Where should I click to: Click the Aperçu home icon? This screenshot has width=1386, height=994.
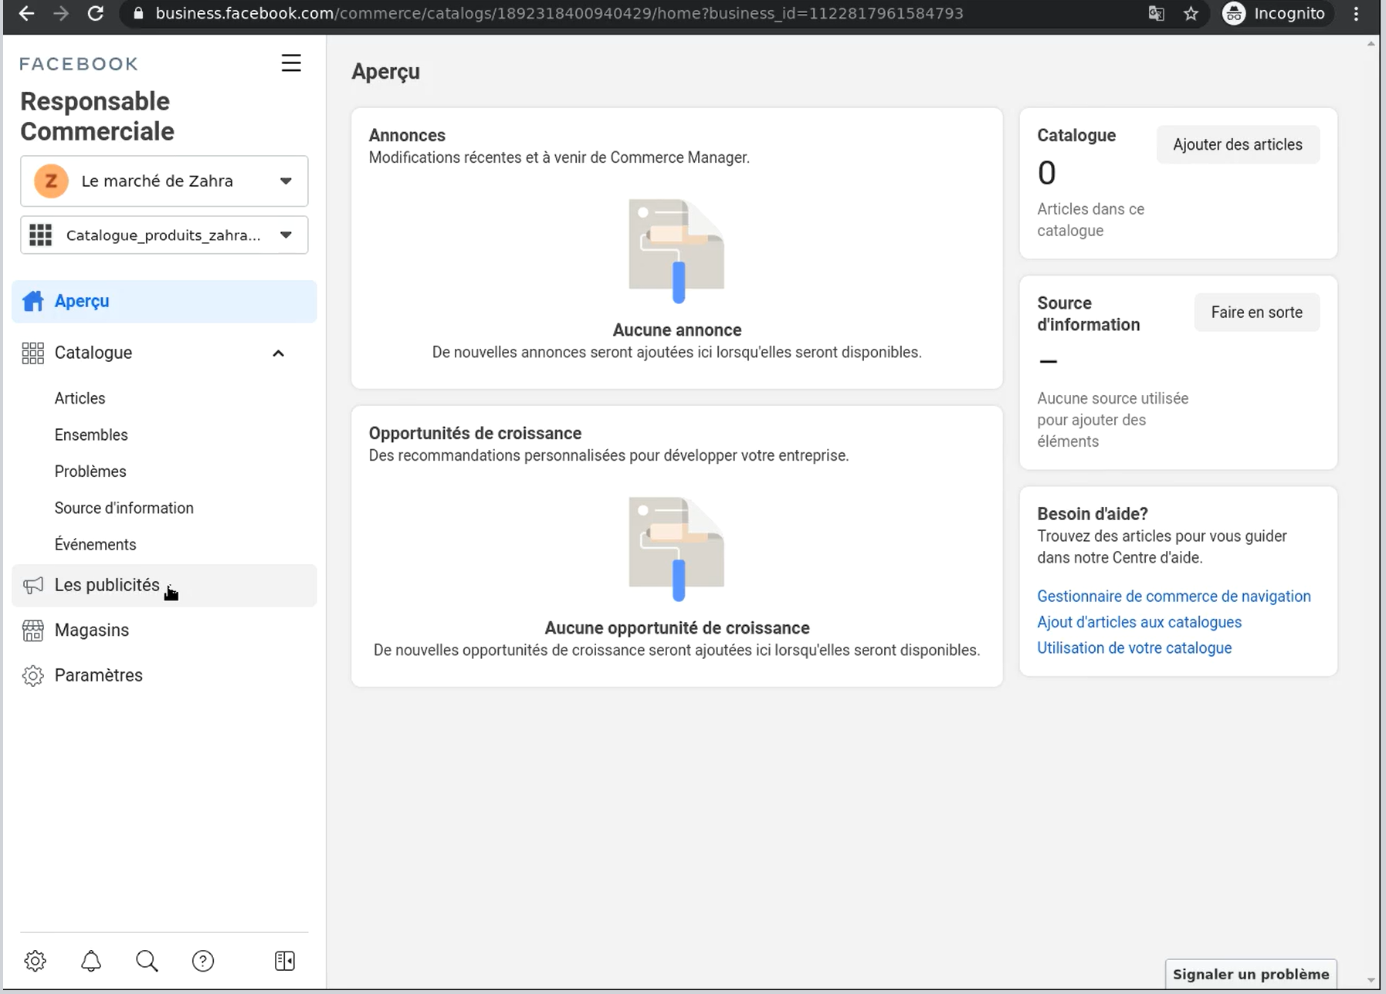[33, 301]
